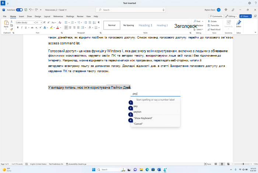Image resolution: width=258 pixels, height=173 pixels.
Task: Toggle Focus mode in status bar
Action: pyautogui.click(x=208, y=164)
